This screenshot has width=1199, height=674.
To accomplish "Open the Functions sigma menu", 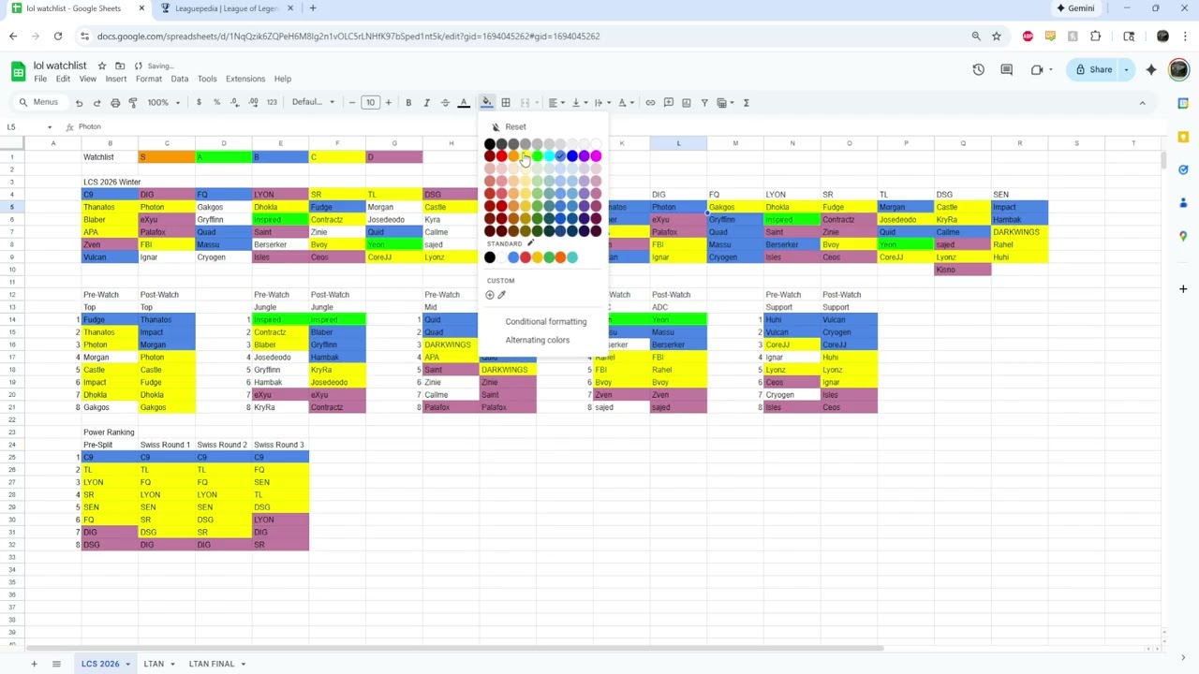I will tap(747, 103).
